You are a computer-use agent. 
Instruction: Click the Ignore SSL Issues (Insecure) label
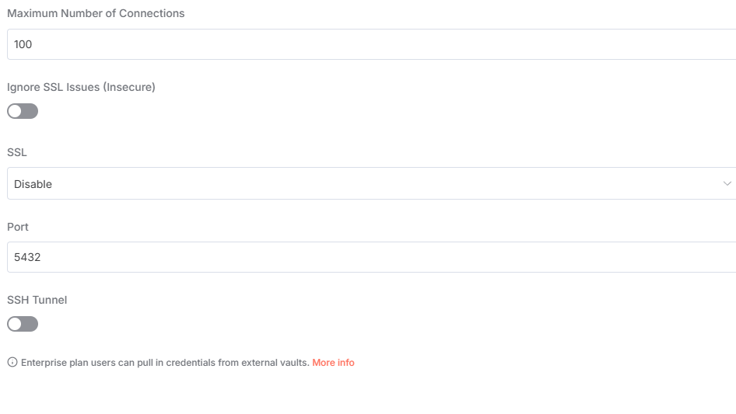[81, 87]
